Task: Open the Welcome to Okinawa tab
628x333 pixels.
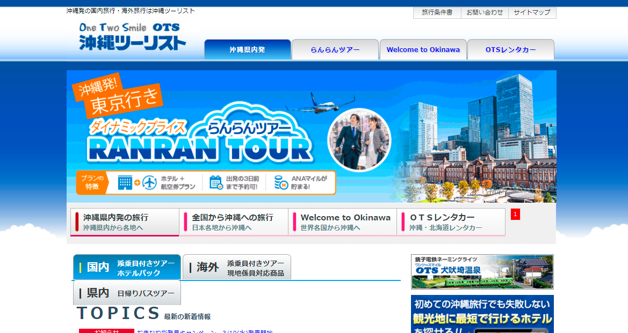Action: coord(423,49)
